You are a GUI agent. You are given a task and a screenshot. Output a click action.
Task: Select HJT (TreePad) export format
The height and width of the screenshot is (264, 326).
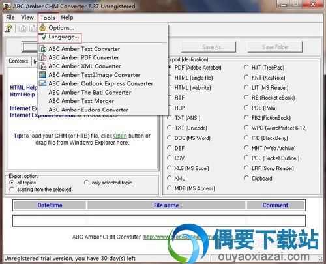point(264,68)
